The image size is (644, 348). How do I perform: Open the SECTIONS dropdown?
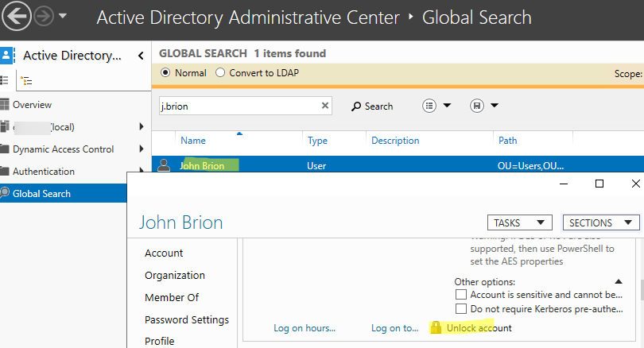600,222
